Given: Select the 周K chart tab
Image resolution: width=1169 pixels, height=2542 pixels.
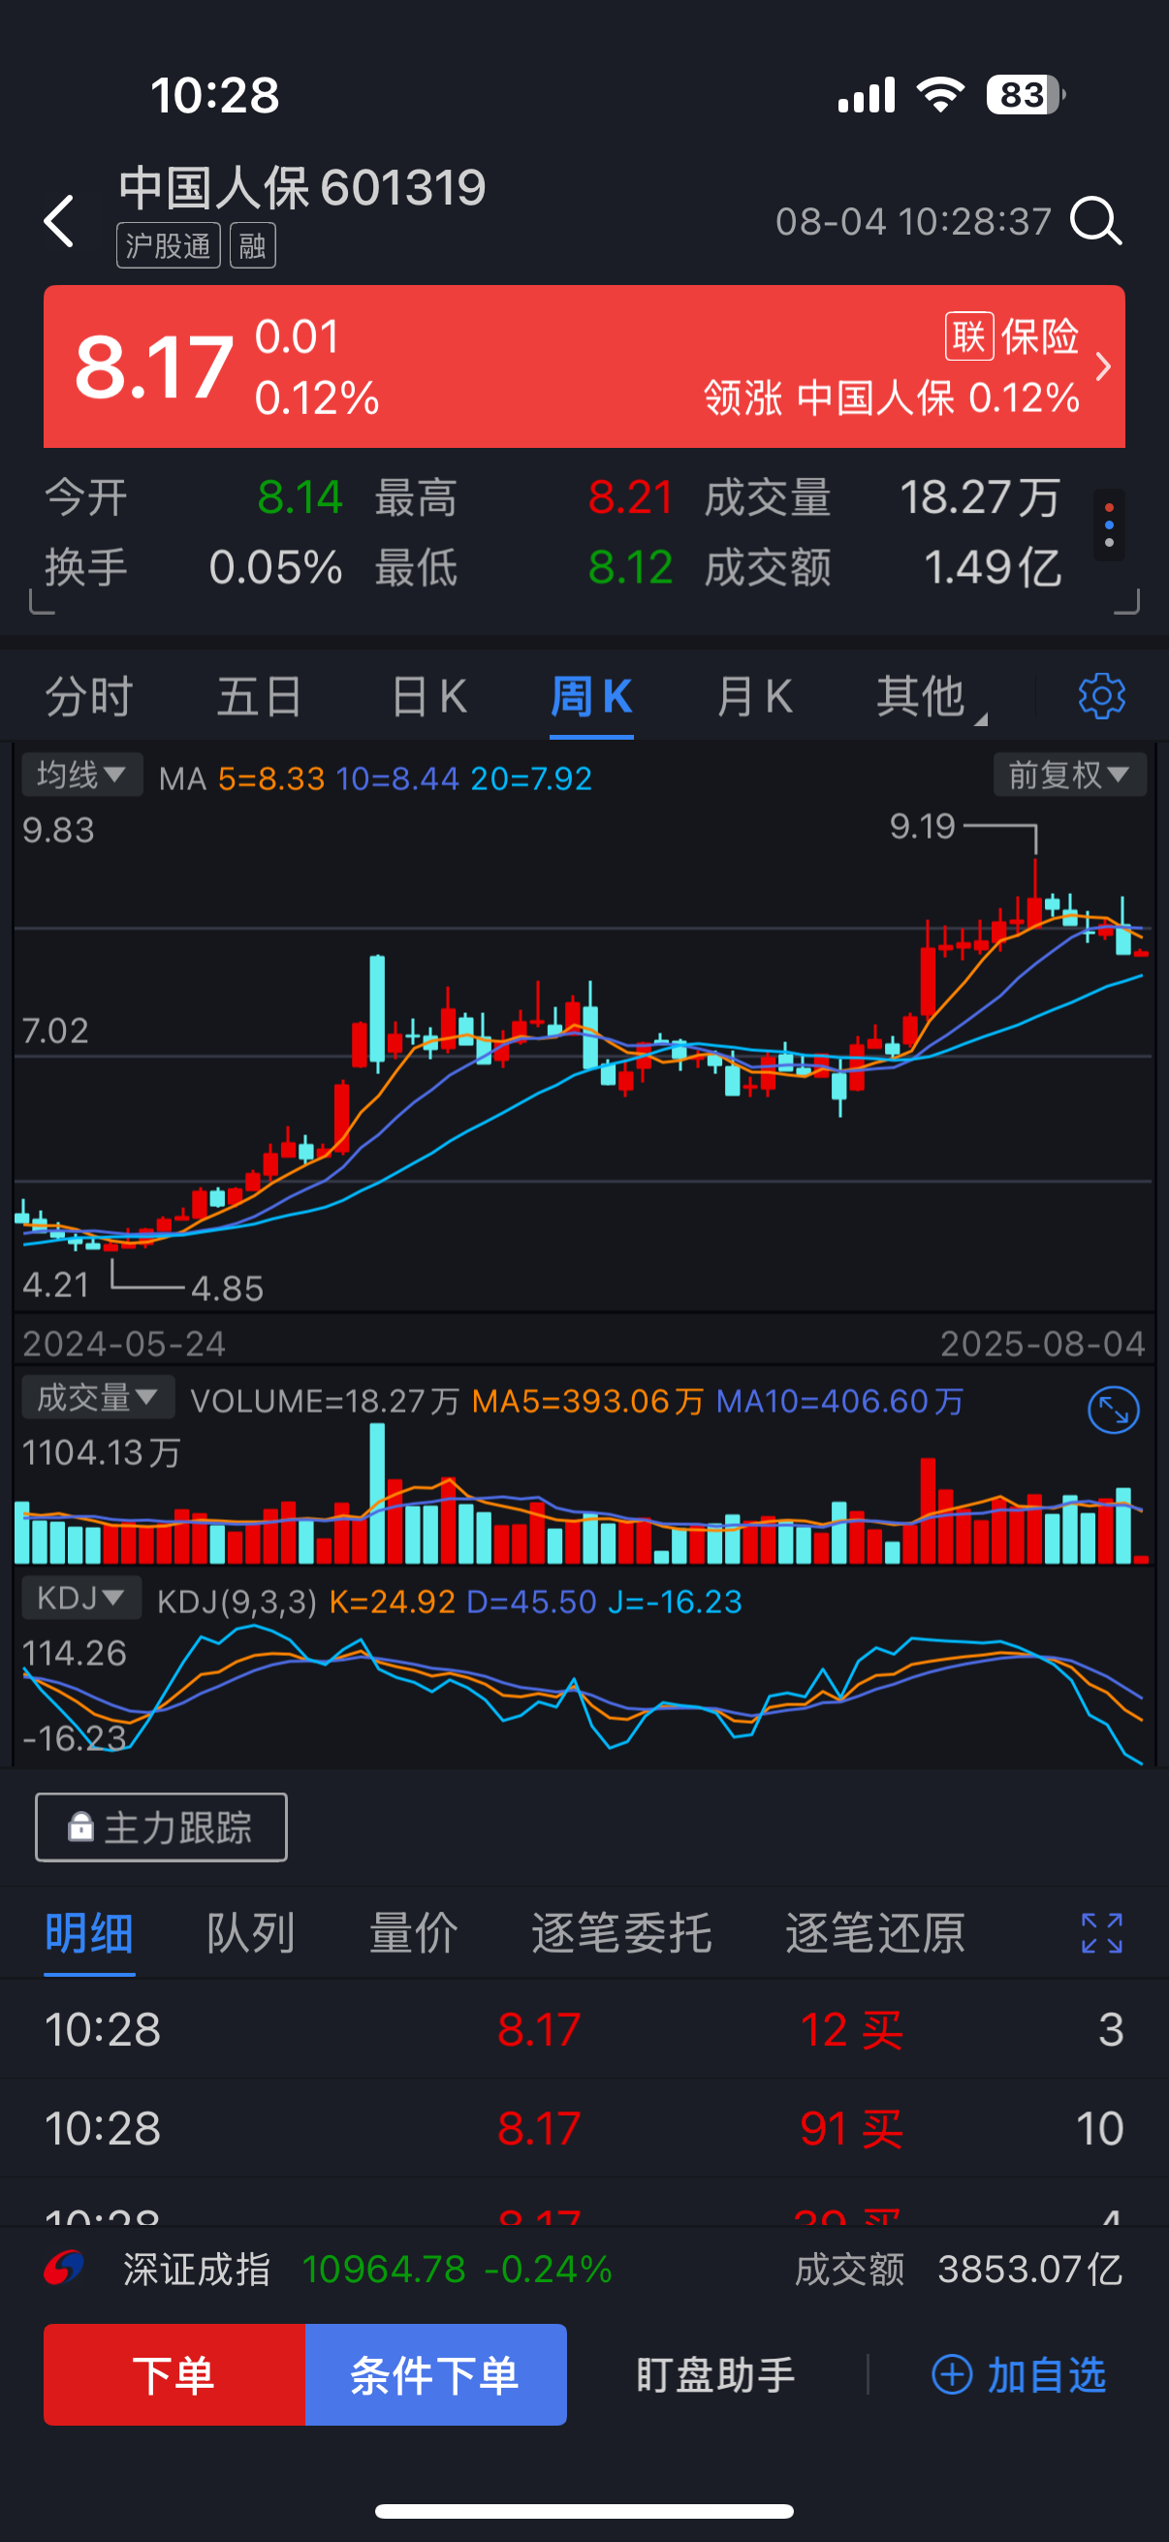Looking at the screenshot, I should [x=591, y=697].
